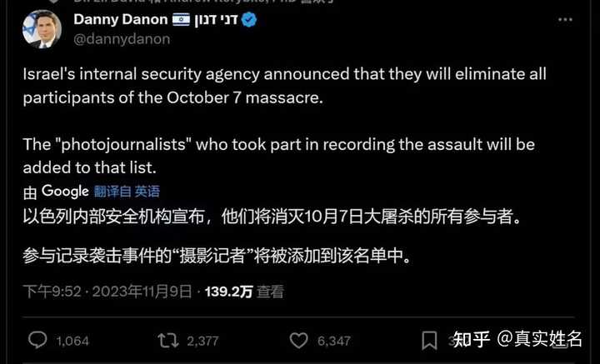Click the 2023年11月9日 date
The image size is (600, 364).
[142, 292]
